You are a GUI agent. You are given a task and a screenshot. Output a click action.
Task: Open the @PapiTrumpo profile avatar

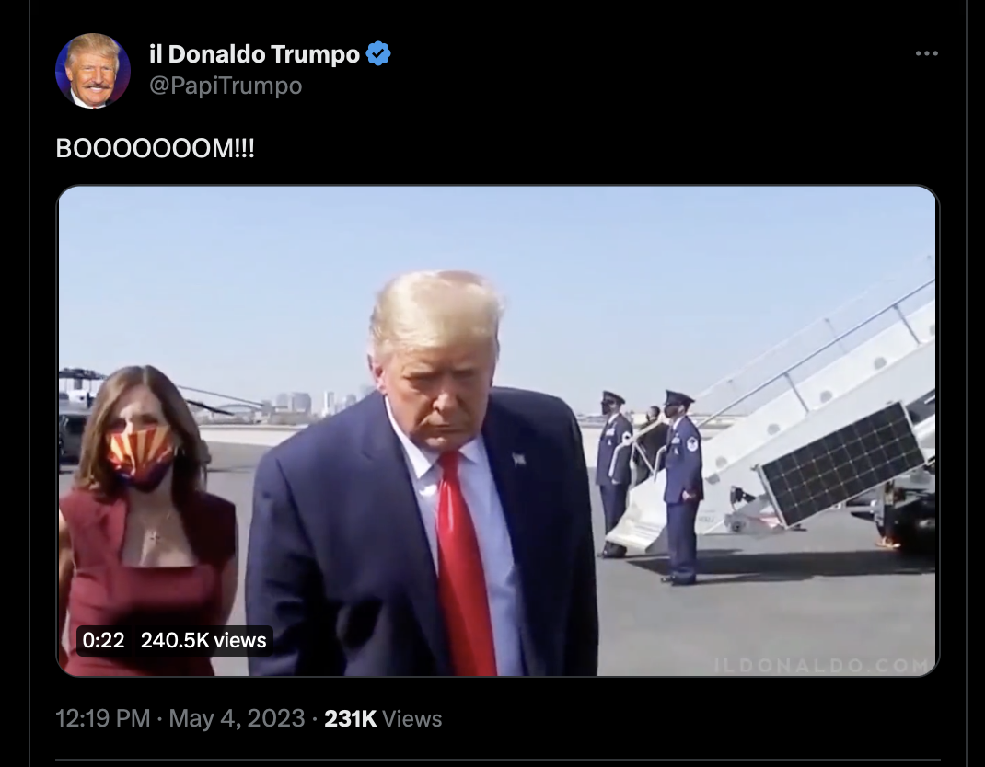[x=92, y=70]
